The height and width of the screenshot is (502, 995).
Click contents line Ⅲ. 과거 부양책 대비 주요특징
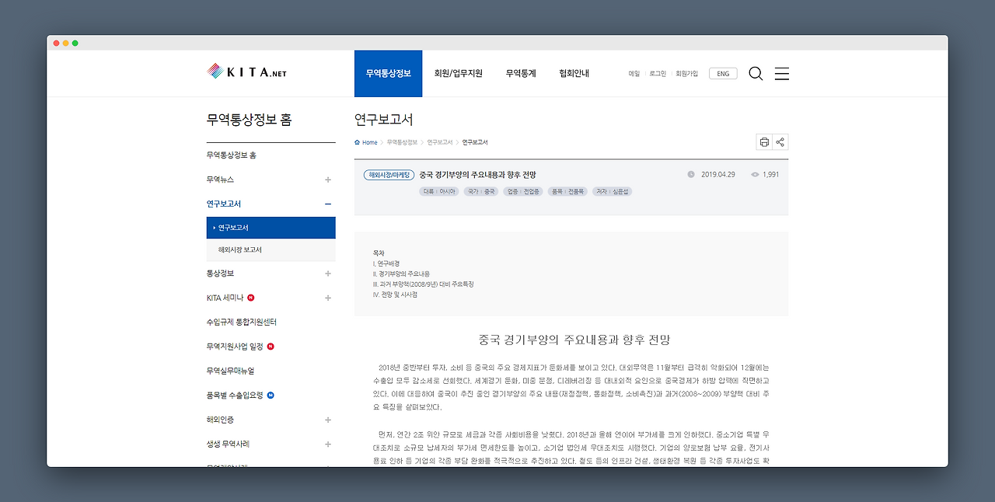click(424, 284)
